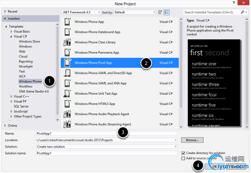This screenshot has height=173, width=251.
Task: Click the project Name input field
Action: 107,134
